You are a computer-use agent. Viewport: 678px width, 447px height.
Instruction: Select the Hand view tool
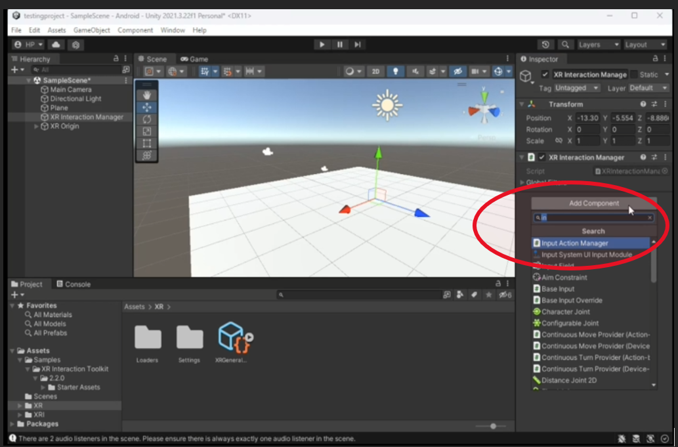pyautogui.click(x=147, y=95)
